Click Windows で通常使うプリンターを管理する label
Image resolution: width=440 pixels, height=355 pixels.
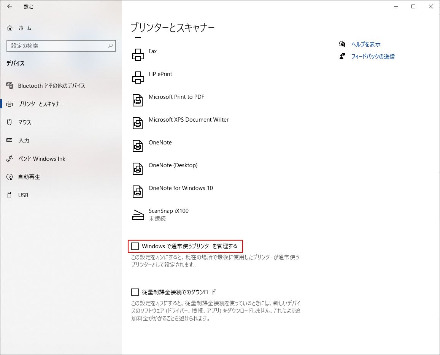tap(190, 246)
